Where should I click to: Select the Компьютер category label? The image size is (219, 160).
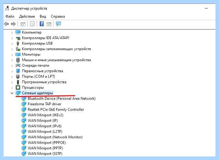click(32, 32)
